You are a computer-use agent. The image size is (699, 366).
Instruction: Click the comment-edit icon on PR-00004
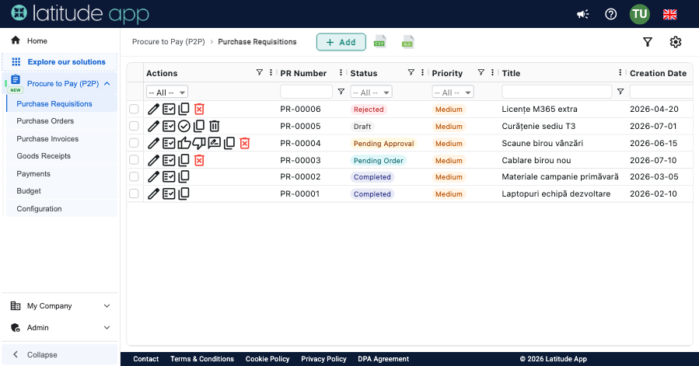coord(215,143)
